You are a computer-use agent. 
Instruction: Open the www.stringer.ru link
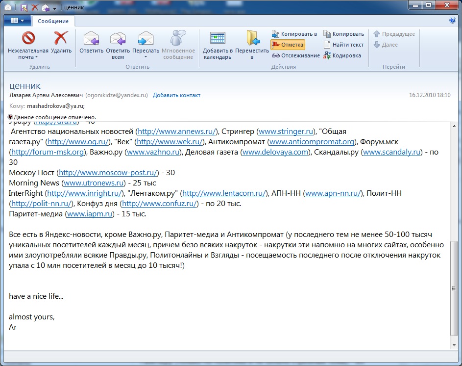coord(286,131)
